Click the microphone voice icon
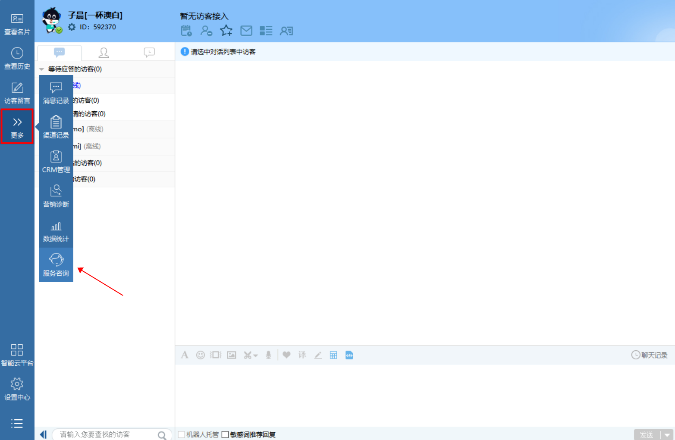 [x=268, y=355]
